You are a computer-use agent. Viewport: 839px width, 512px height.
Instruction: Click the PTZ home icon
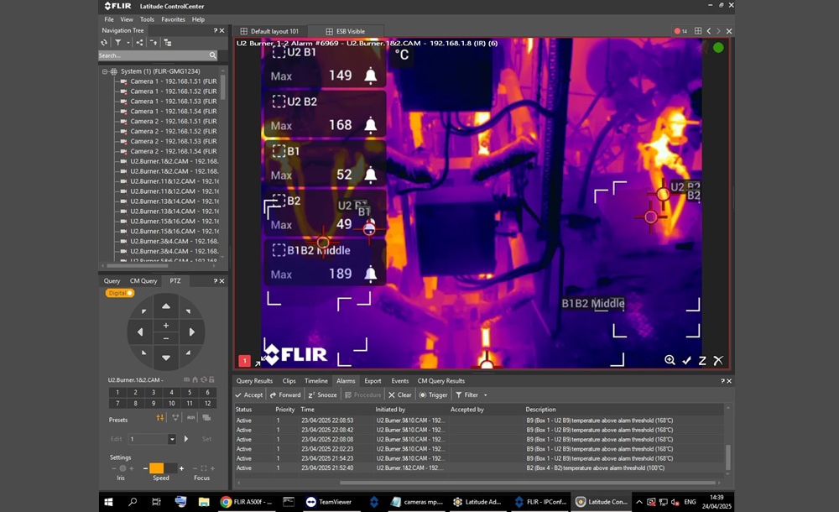[x=195, y=379]
